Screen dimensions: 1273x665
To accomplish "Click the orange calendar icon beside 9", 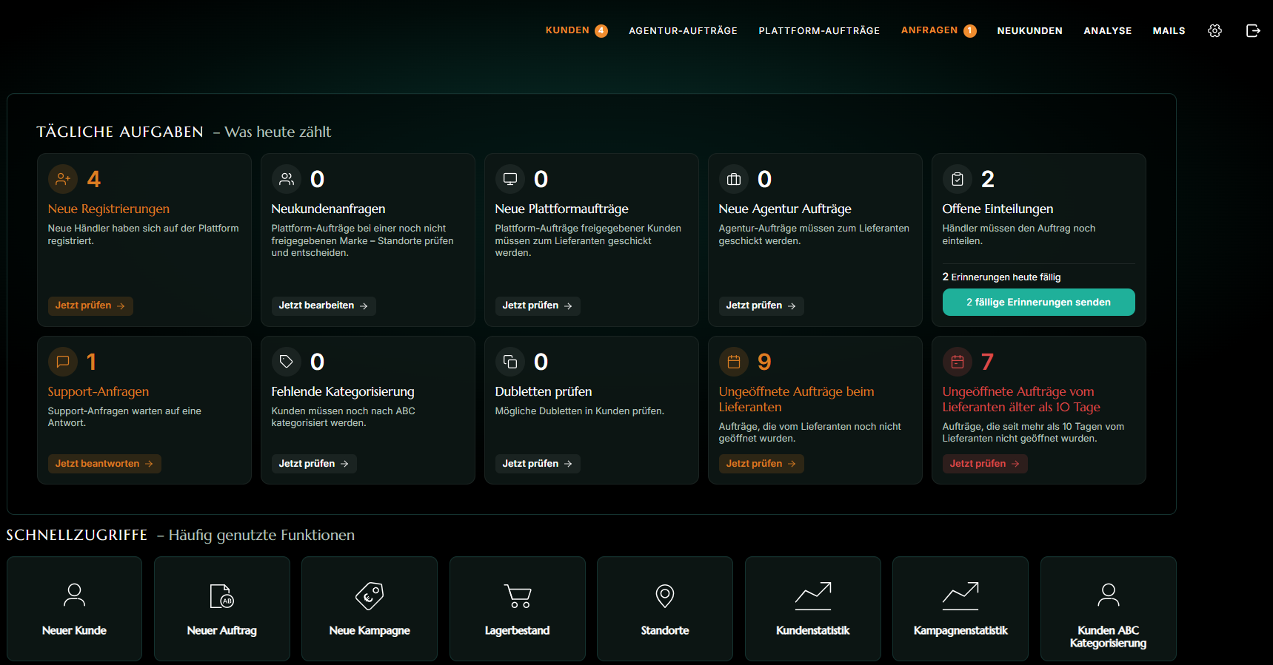I will (734, 362).
